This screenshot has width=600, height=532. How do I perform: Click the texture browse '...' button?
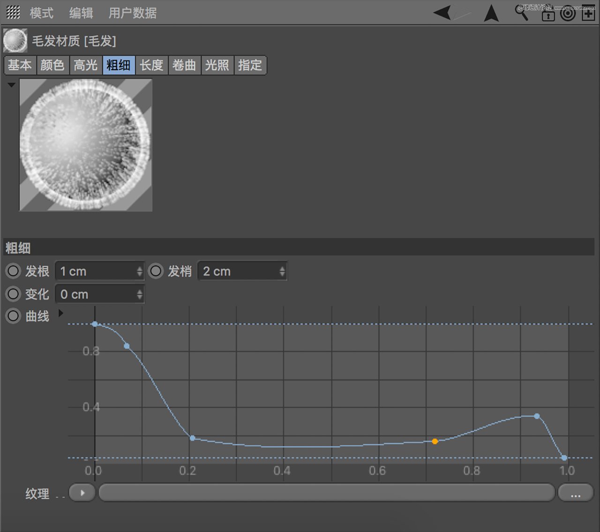(x=576, y=493)
